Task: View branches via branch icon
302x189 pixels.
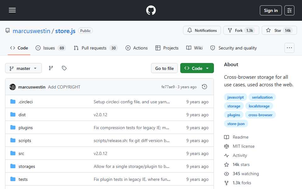Action: (51, 68)
